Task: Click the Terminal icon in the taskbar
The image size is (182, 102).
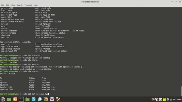Action: tap(21, 99)
